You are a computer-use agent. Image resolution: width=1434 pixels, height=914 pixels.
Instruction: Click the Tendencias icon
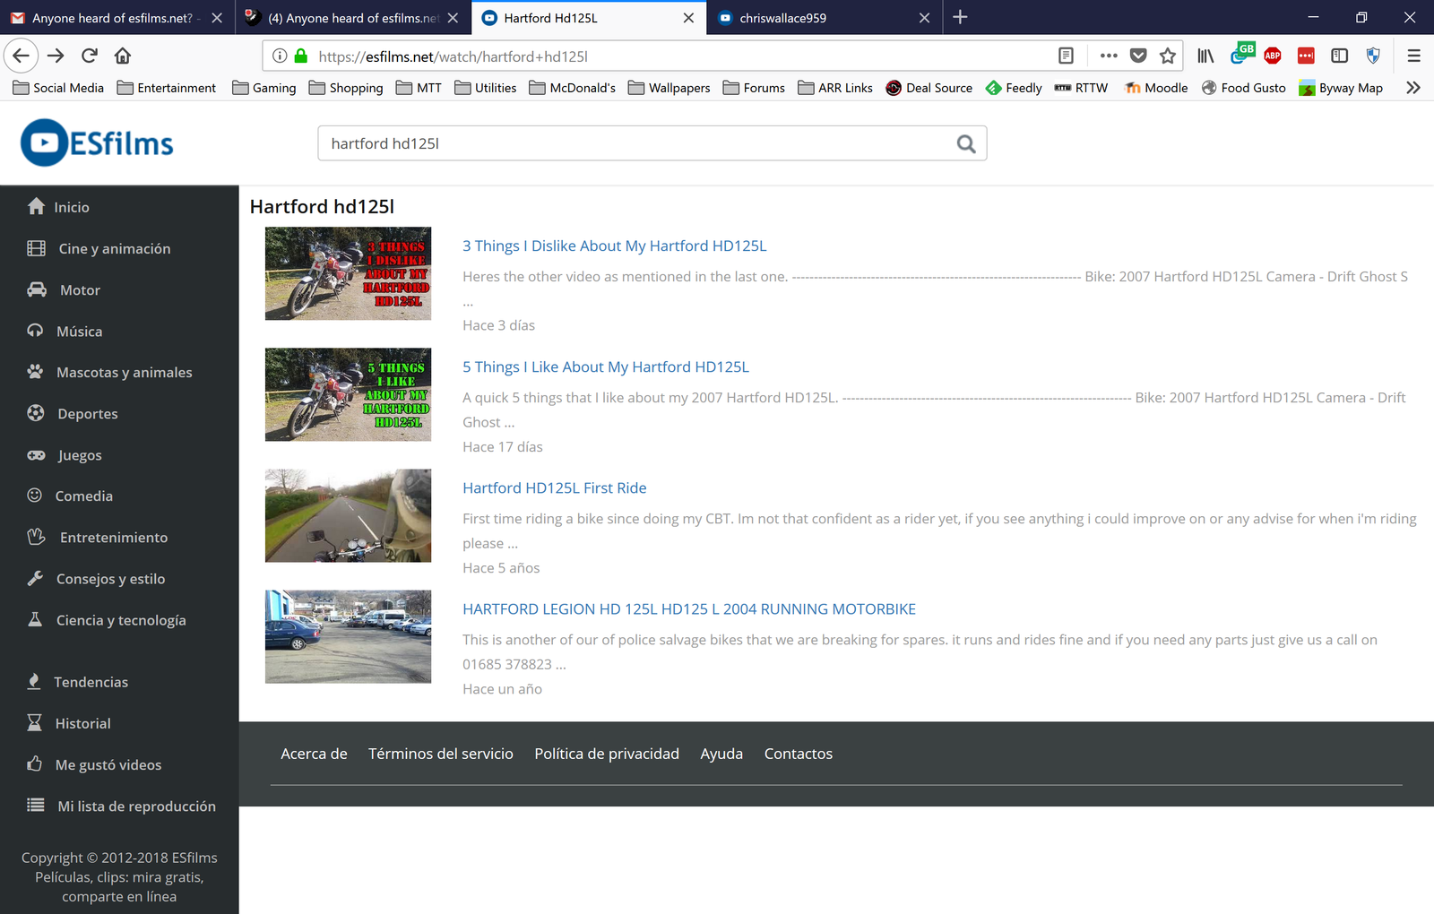click(x=34, y=681)
